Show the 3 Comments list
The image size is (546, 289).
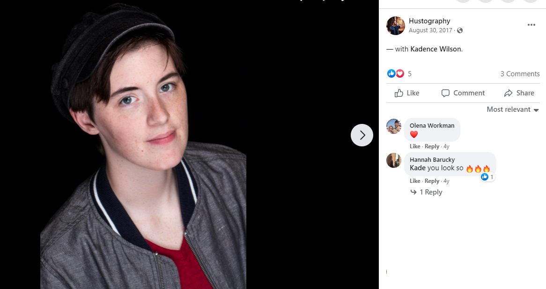pyautogui.click(x=520, y=74)
